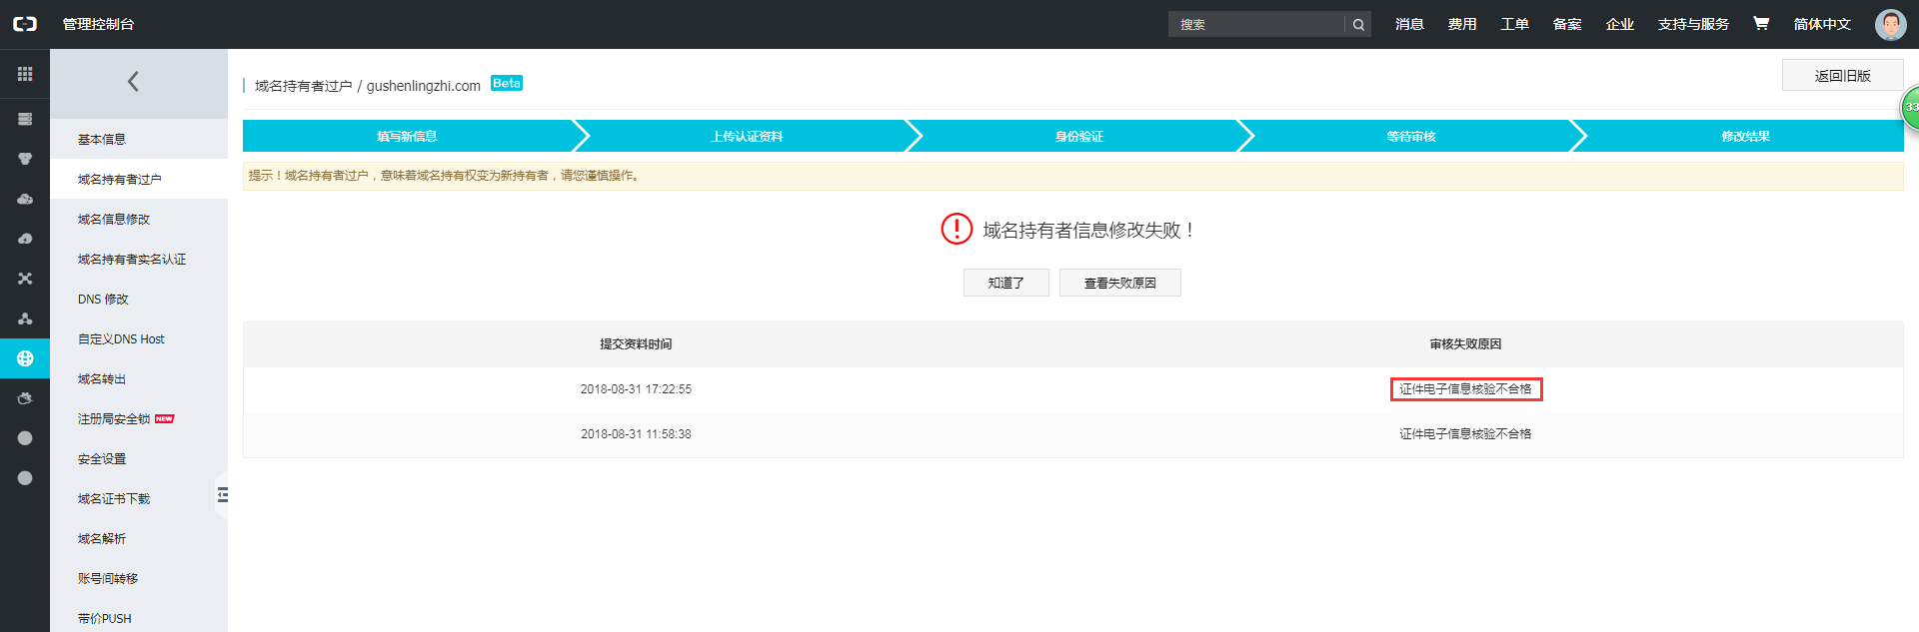Click the 返回旧版 button

(1842, 76)
